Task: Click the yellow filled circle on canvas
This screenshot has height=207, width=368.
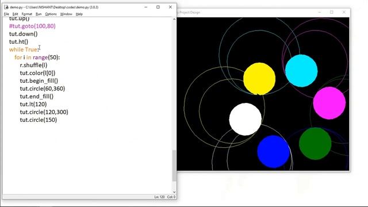Action: tap(259, 79)
